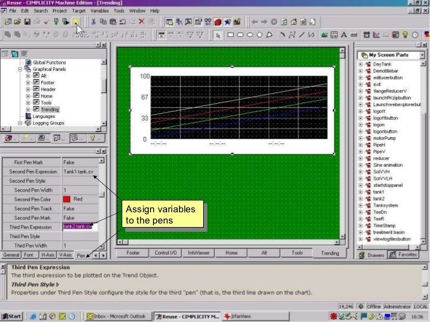Image resolution: width=430 pixels, height=322 pixels.
Task: Select the arrow pointer tool
Action: [218, 35]
